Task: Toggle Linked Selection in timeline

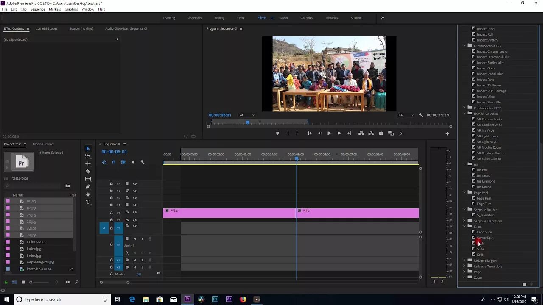Action: pyautogui.click(x=123, y=162)
